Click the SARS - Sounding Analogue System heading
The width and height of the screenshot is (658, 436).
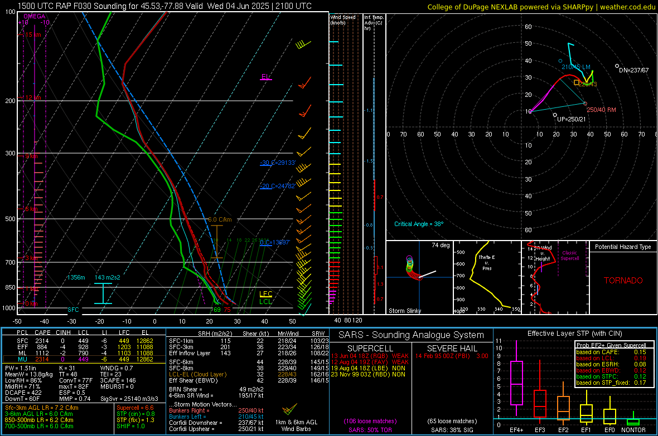pos(412,335)
